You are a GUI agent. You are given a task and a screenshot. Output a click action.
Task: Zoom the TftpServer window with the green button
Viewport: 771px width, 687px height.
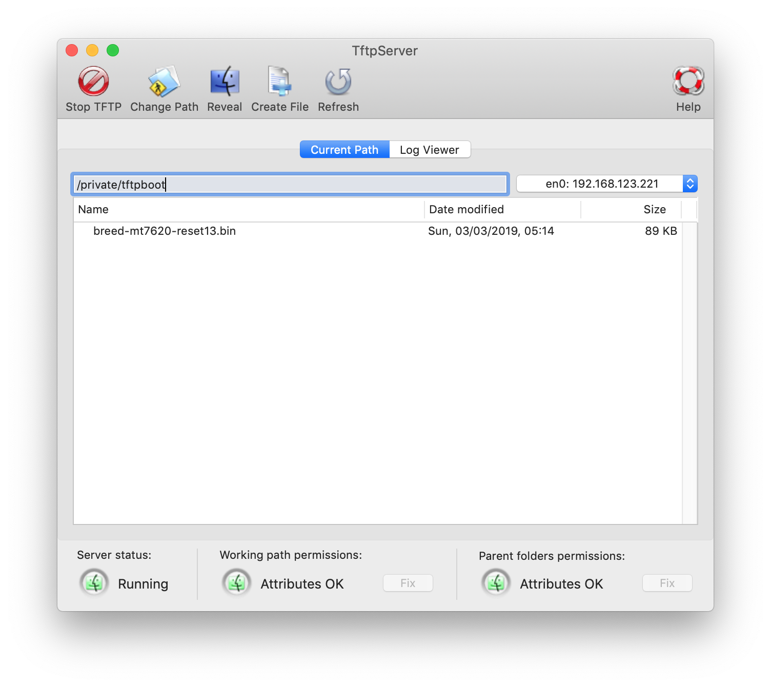pyautogui.click(x=113, y=50)
